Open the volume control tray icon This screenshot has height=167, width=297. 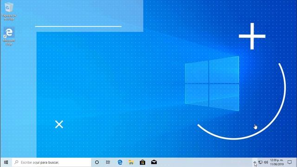266,162
